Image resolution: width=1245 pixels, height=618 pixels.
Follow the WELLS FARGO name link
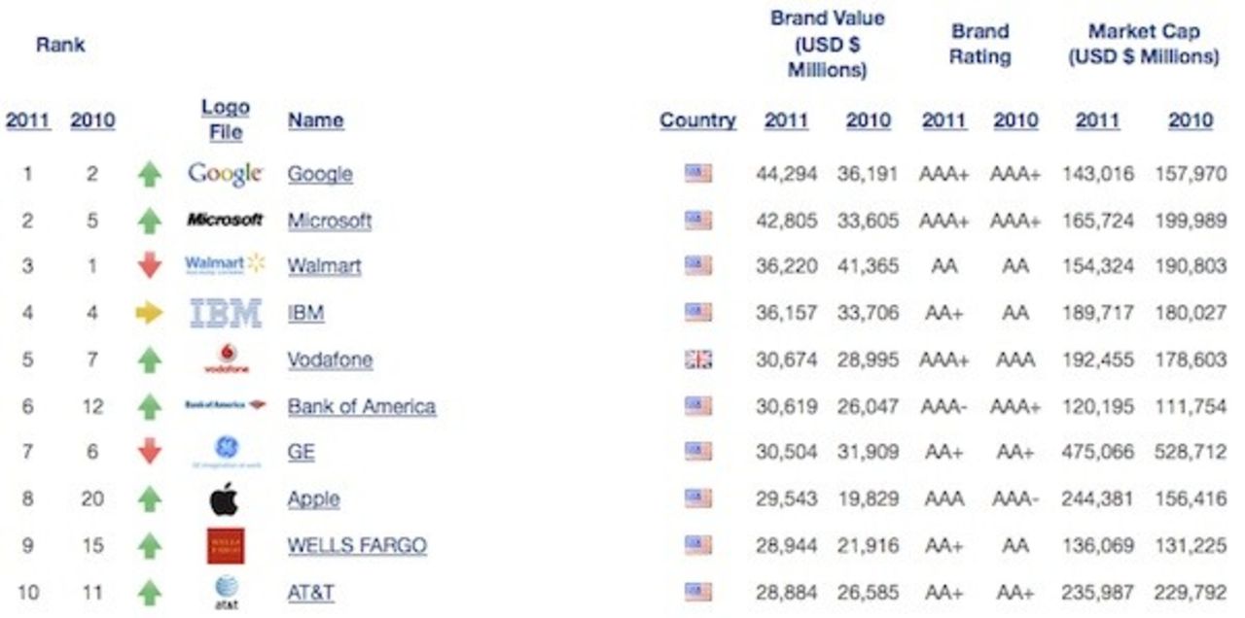click(x=357, y=545)
